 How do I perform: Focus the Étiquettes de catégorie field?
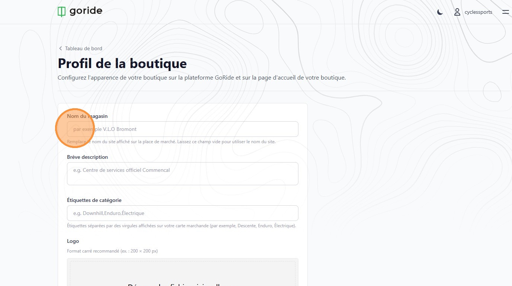182,213
